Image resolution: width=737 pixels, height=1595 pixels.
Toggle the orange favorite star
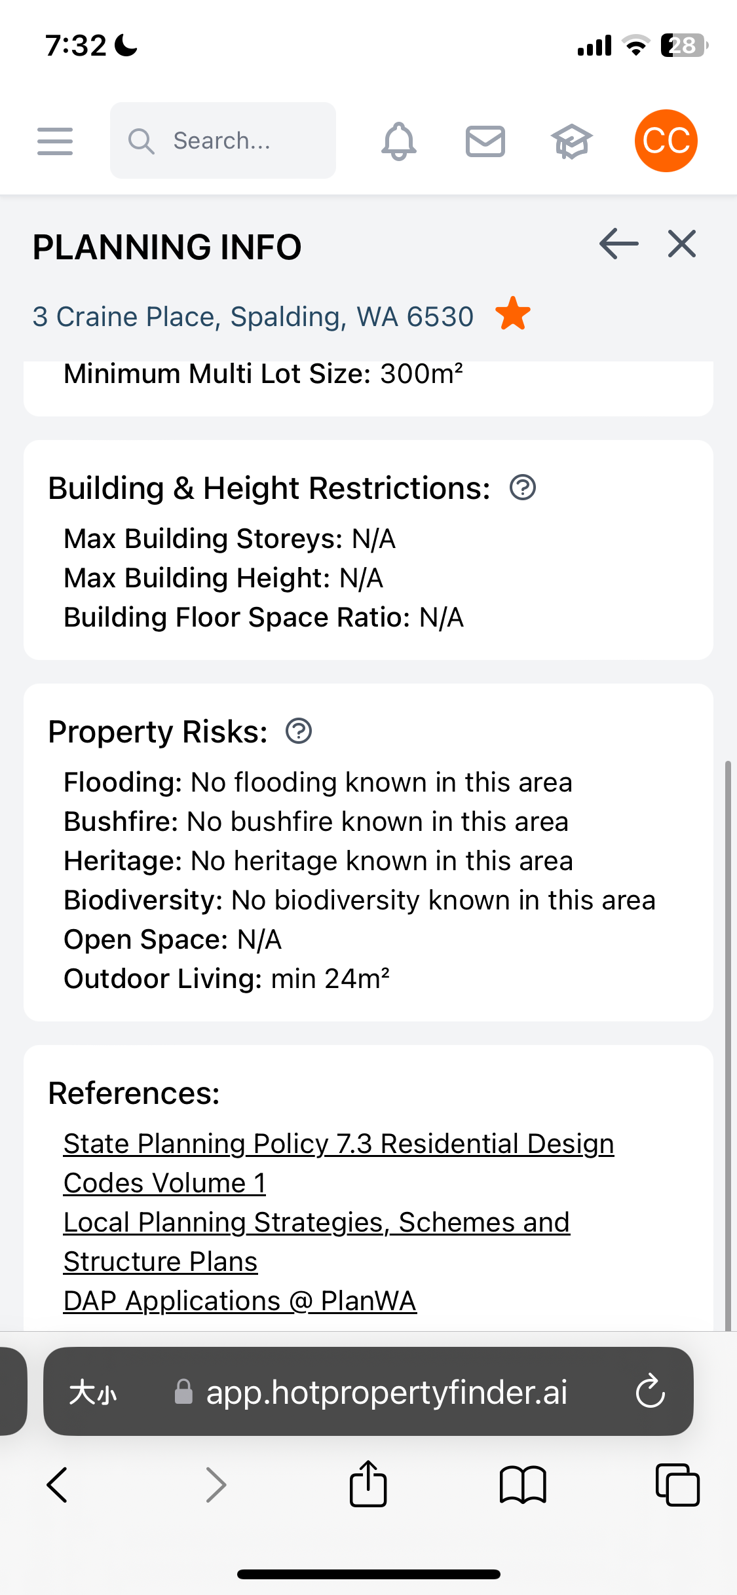512,314
